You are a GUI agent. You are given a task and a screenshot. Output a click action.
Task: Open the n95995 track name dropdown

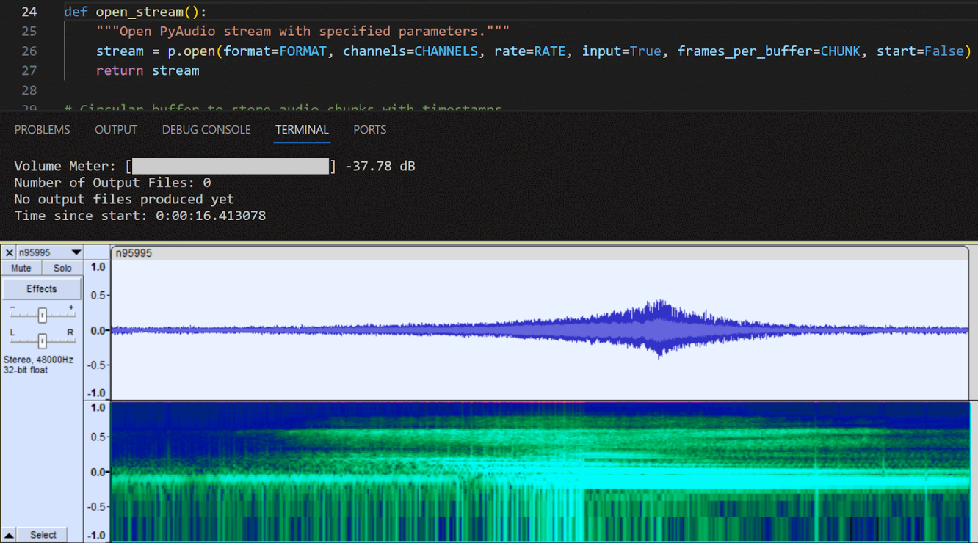click(x=76, y=252)
